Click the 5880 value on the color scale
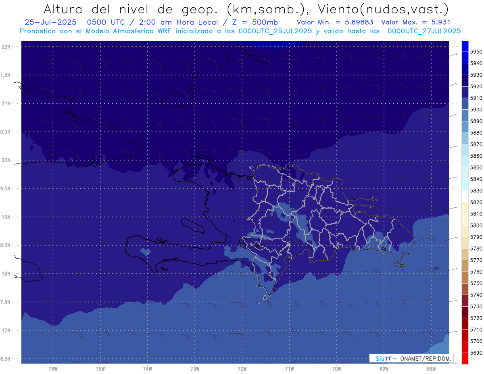484x374 pixels. (x=476, y=133)
